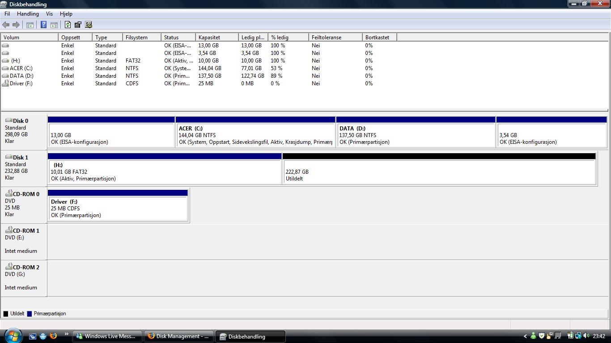This screenshot has height=343, width=611.
Task: Click the Disk 1 drive icon
Action: 8,157
